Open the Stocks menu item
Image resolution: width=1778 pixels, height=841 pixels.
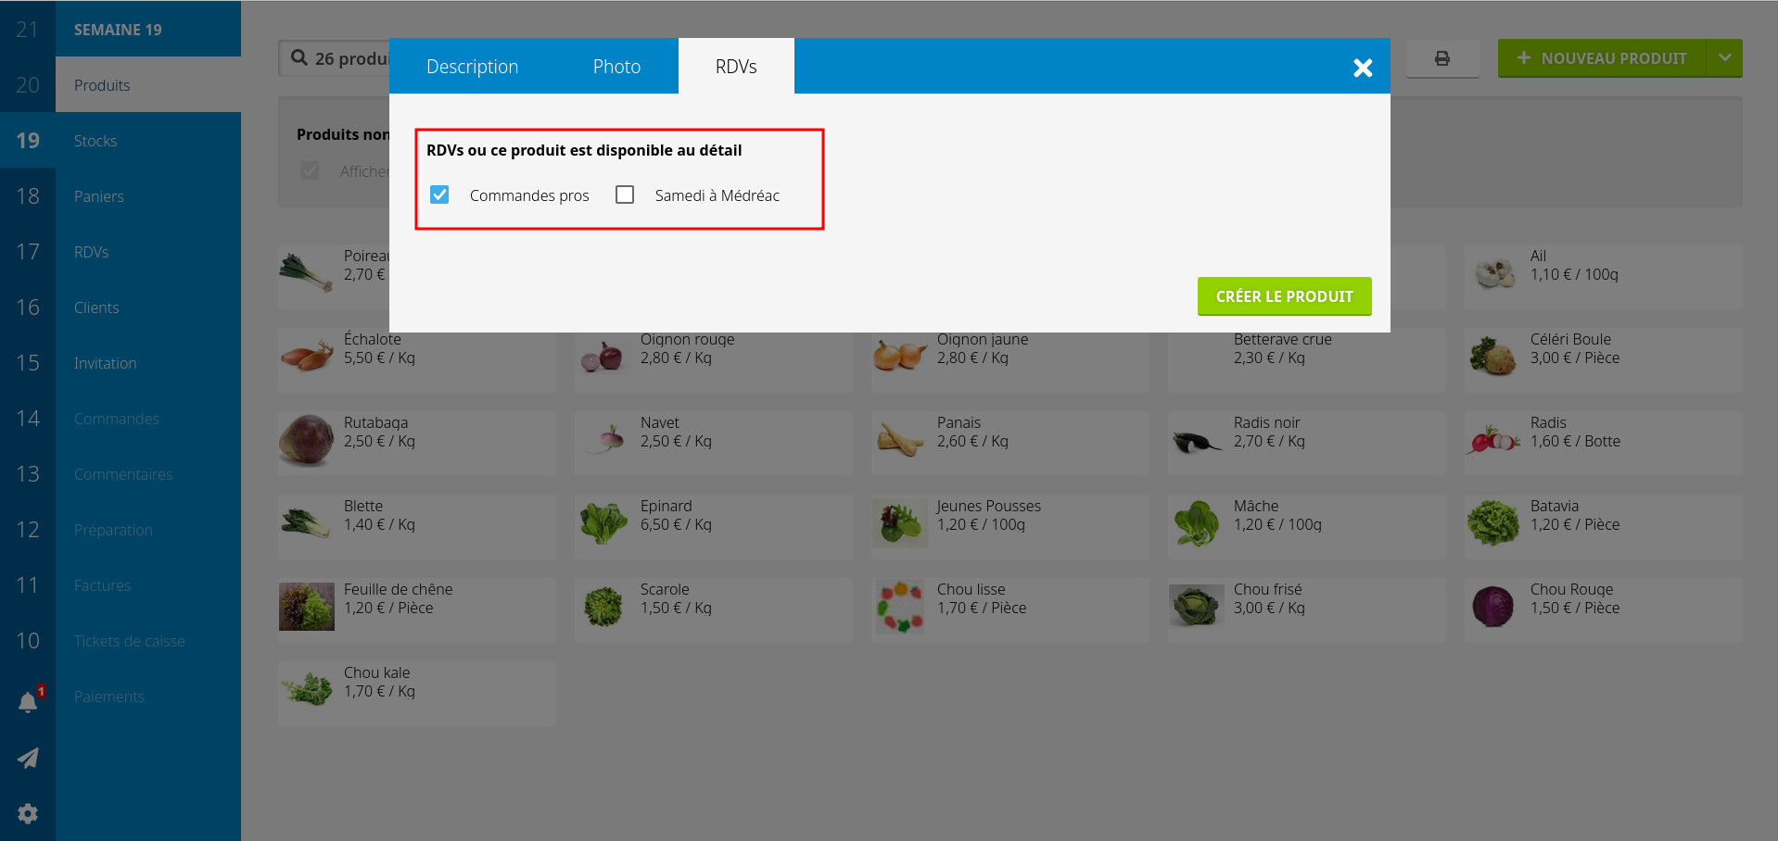tap(95, 141)
